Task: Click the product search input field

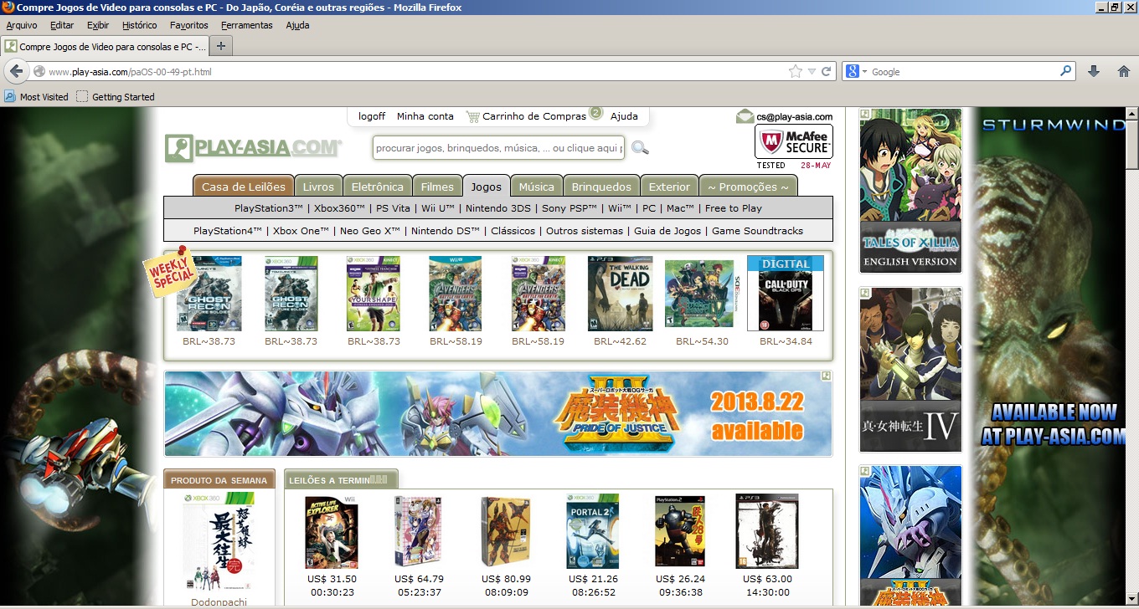Action: (498, 148)
